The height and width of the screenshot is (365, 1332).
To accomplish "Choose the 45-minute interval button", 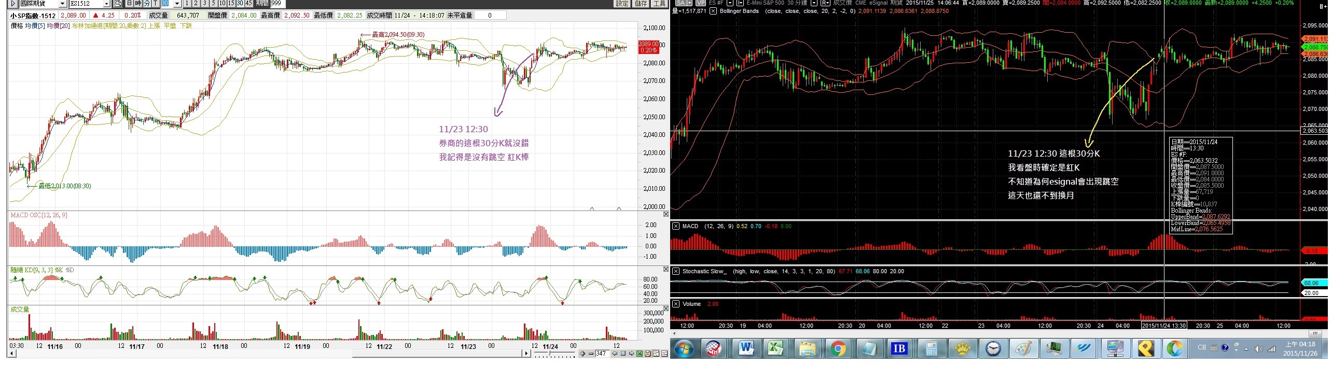I will point(248,3).
